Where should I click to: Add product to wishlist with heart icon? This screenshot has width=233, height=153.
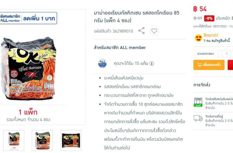click(154, 31)
